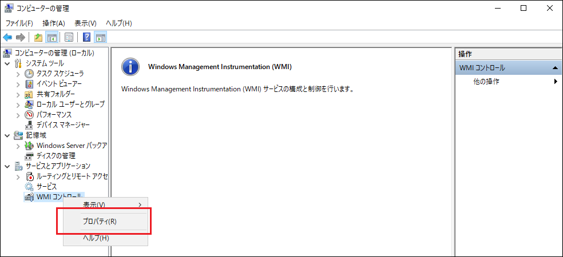The image size is (563, 257).
Task: Open the 表示(V) context submenu
Action: click(94, 204)
